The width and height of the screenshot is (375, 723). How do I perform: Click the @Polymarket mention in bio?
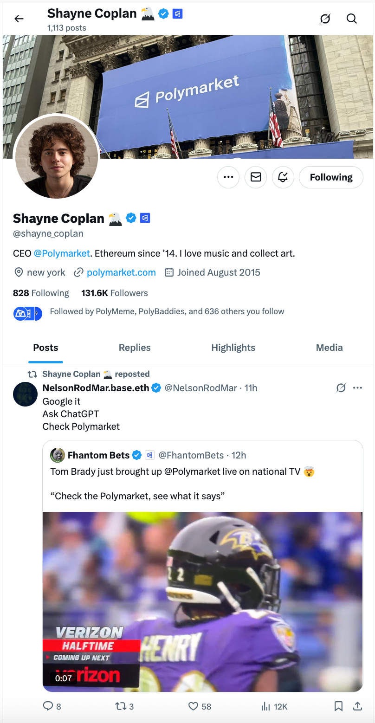click(x=62, y=253)
